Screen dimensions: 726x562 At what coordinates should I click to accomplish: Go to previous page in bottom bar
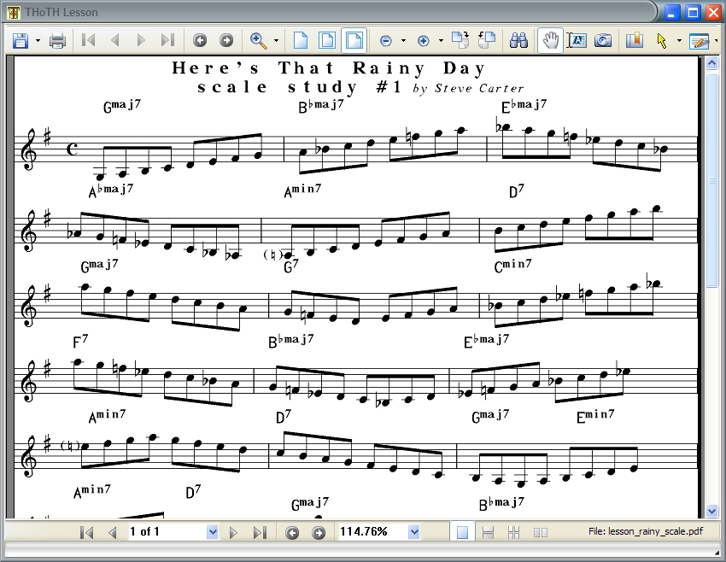click(113, 532)
